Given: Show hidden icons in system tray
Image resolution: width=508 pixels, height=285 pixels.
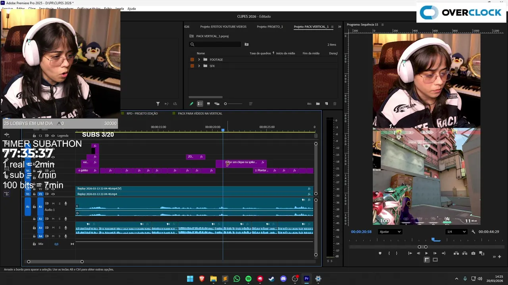Looking at the screenshot, I should point(456,279).
